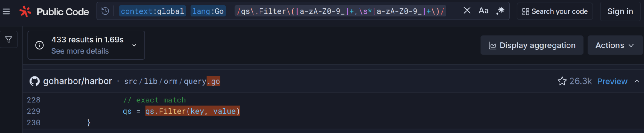Screen dimensions: 644x133
Task: Open the Actions dropdown menu
Action: pyautogui.click(x=615, y=45)
